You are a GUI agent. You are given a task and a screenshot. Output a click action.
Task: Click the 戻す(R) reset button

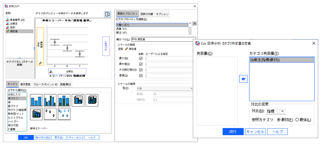click(x=59, y=137)
